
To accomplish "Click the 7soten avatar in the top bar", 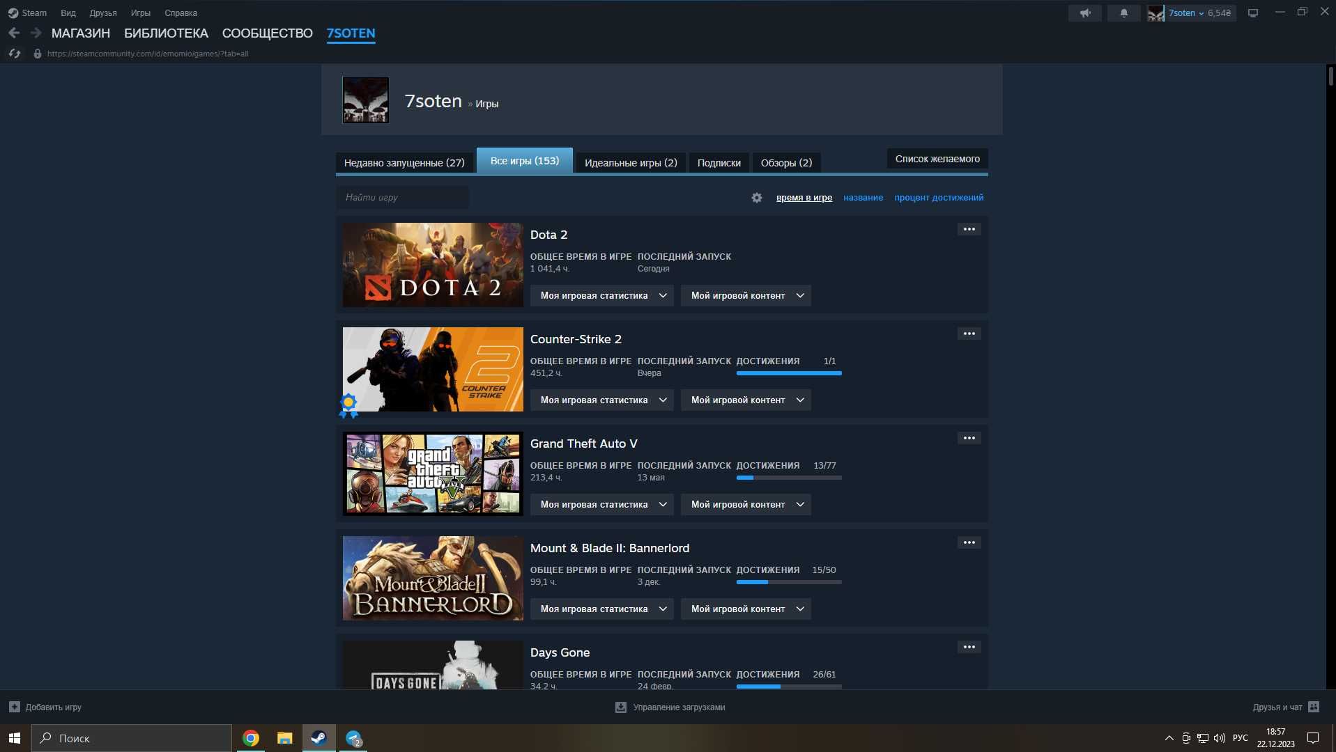I will [x=1155, y=13].
